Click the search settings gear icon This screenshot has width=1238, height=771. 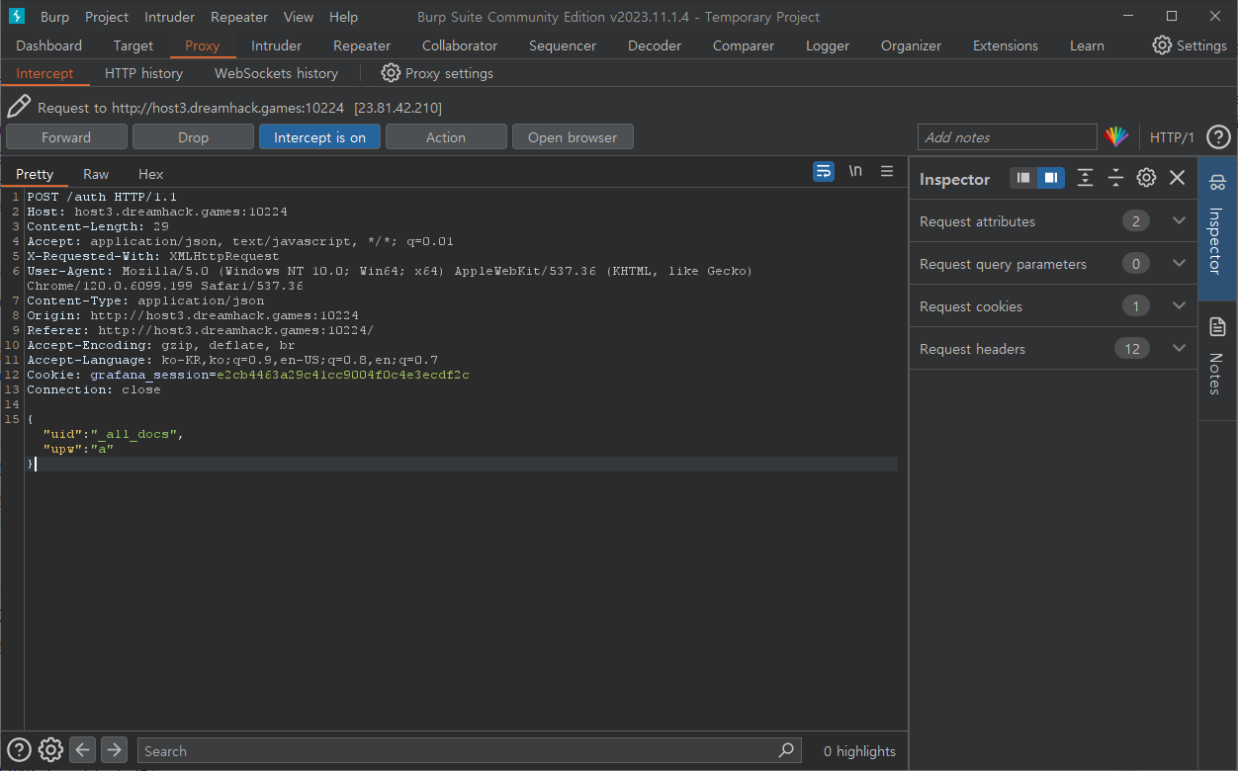click(51, 750)
